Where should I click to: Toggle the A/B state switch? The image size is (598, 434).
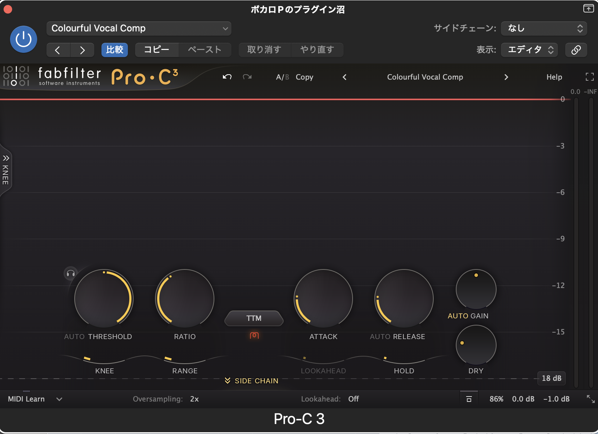click(282, 77)
